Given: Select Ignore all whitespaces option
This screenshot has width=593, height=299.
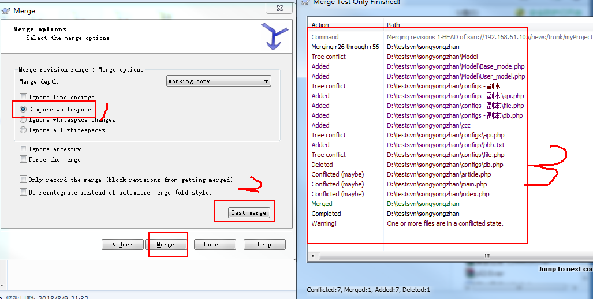Looking at the screenshot, I should [x=23, y=130].
